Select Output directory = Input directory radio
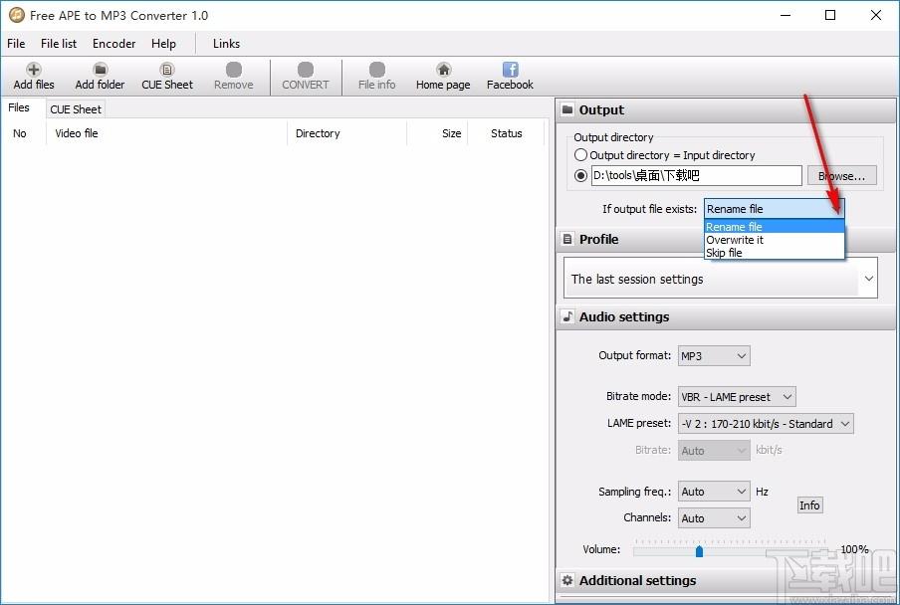 pos(580,155)
